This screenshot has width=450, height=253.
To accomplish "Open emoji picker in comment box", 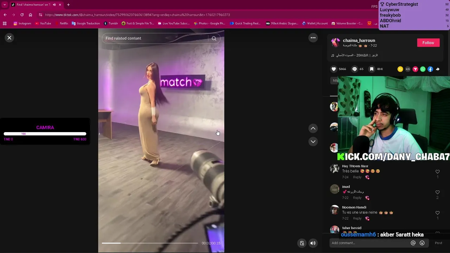I will pos(422,243).
